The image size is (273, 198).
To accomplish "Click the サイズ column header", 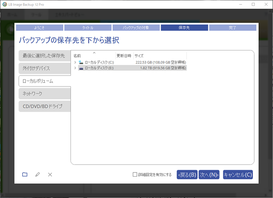I will [160, 56].
